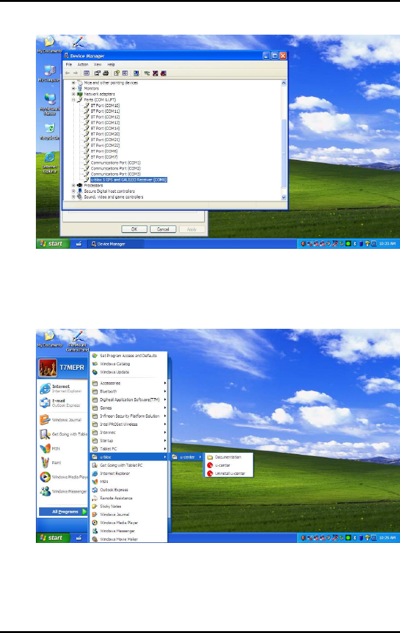Open the View menu in Device Manager
This screenshot has height=633, width=400.
point(98,65)
